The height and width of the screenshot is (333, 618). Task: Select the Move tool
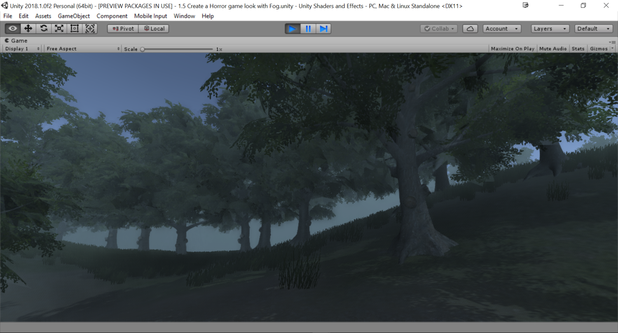coord(28,28)
